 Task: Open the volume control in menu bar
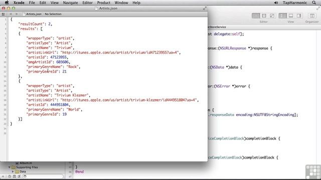tap(276, 2)
